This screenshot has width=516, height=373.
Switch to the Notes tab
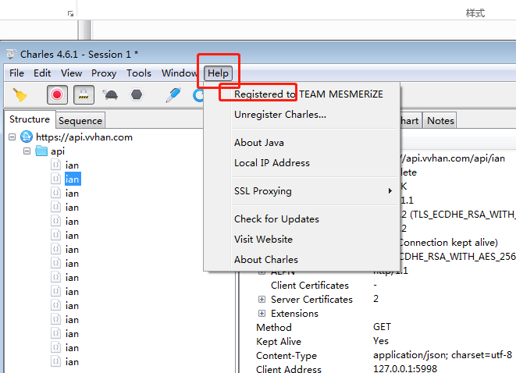click(x=440, y=121)
